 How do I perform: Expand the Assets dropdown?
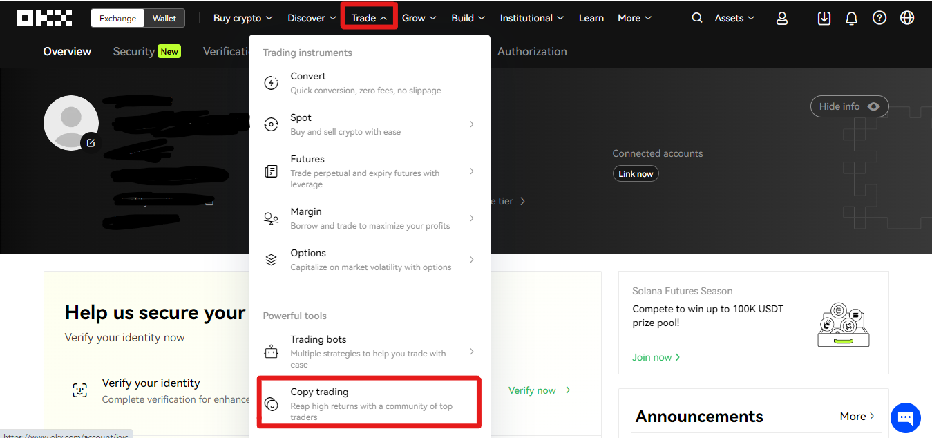(x=734, y=18)
